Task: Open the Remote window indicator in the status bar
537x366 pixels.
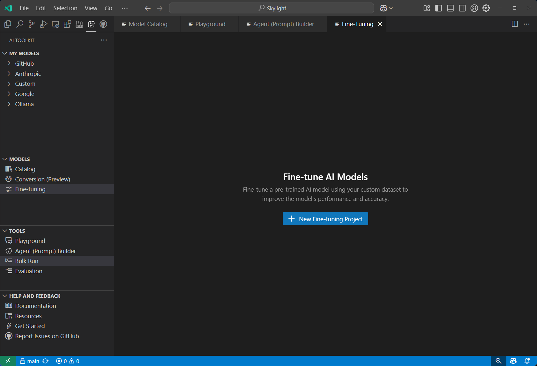Action: 8,361
